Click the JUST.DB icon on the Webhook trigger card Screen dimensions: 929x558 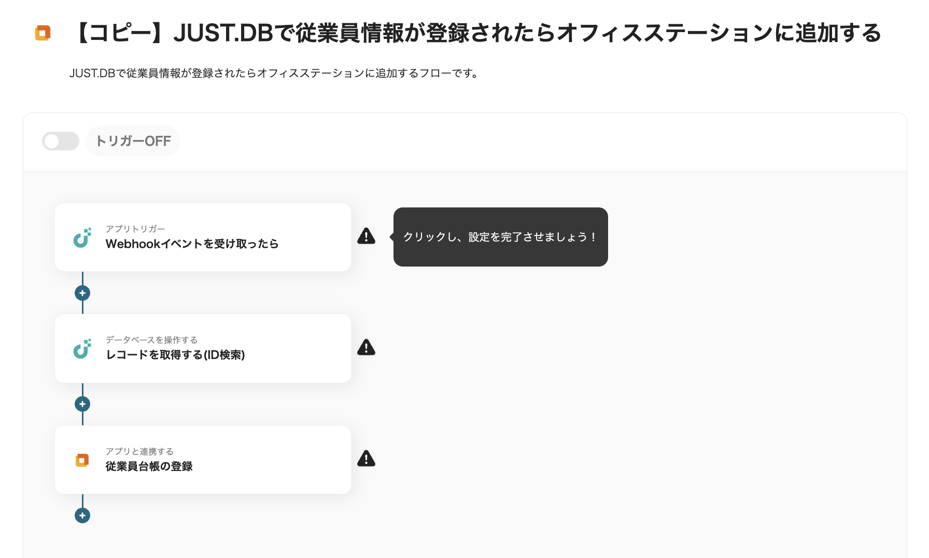click(82, 237)
